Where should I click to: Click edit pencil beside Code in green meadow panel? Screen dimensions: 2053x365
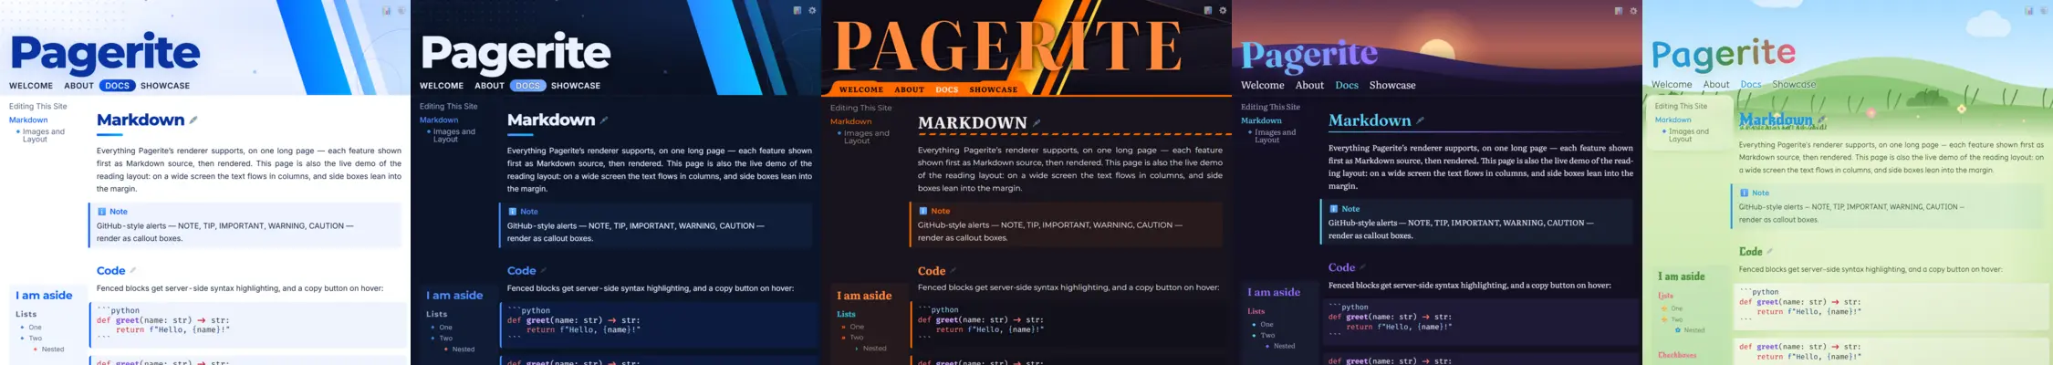1770,252
